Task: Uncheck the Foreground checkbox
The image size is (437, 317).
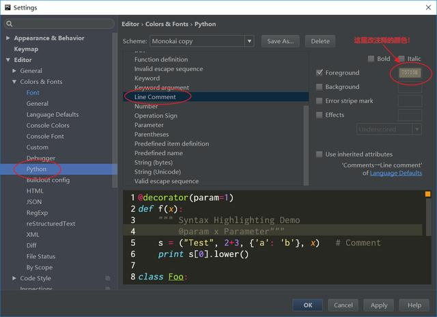Action: (x=320, y=73)
